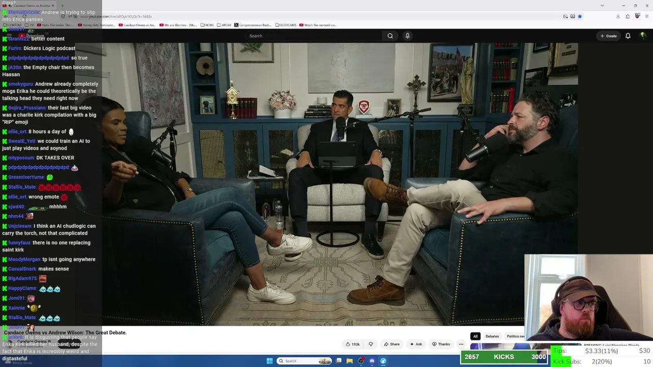Open Discord from the taskbar
Screen dimensions: 653x367
pyautogui.click(x=372, y=361)
